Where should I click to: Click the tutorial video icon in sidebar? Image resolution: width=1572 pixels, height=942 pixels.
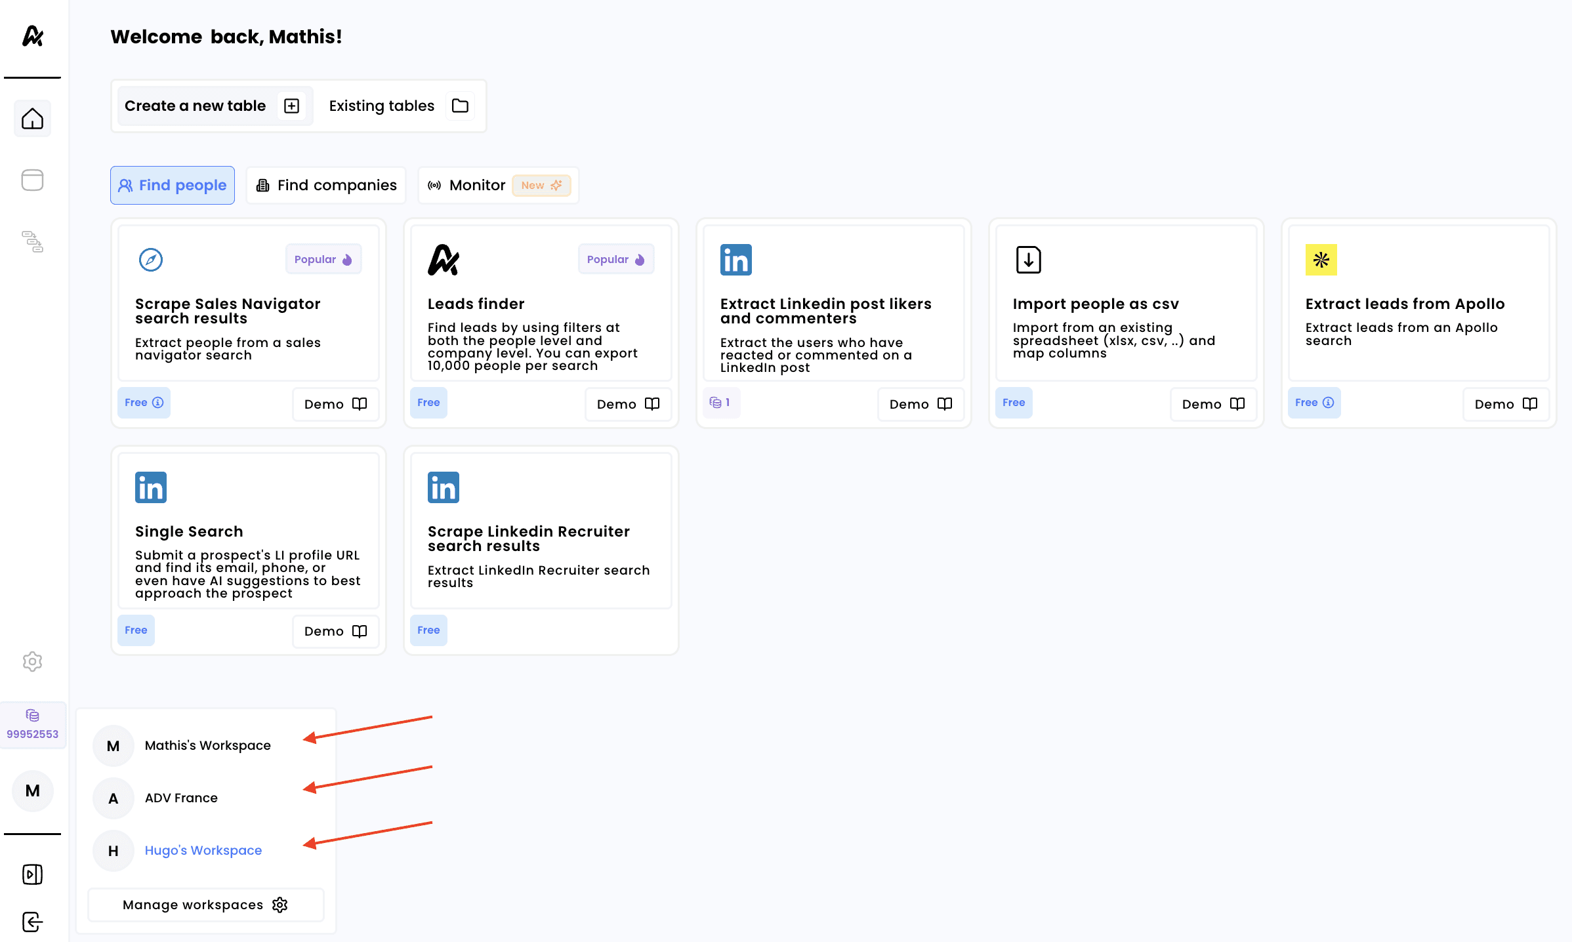click(32, 874)
